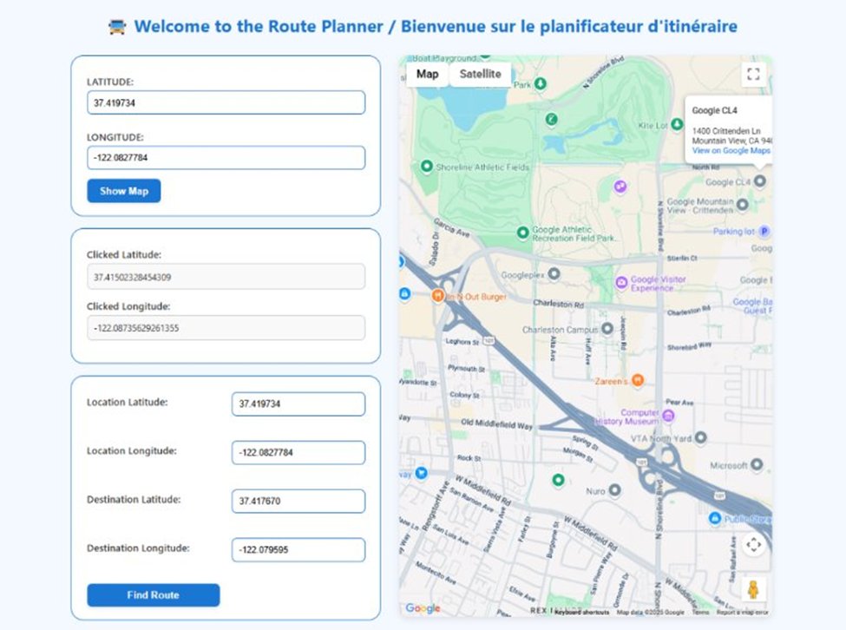Select the Destination Latitude input field
Viewport: 846px width, 630px height.
tap(298, 501)
